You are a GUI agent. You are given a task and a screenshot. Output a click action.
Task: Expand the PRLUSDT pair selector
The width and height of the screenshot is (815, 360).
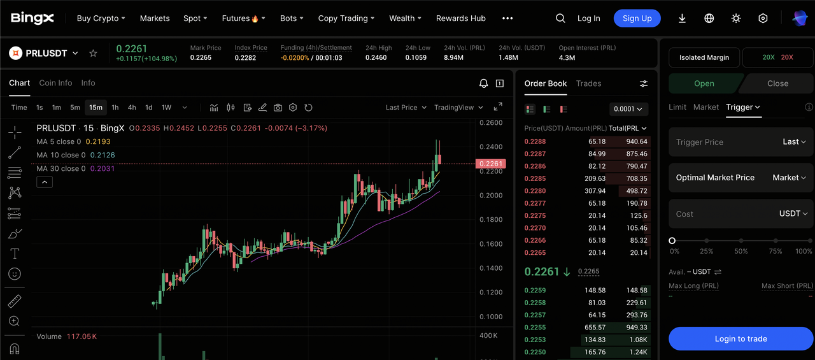tap(74, 54)
